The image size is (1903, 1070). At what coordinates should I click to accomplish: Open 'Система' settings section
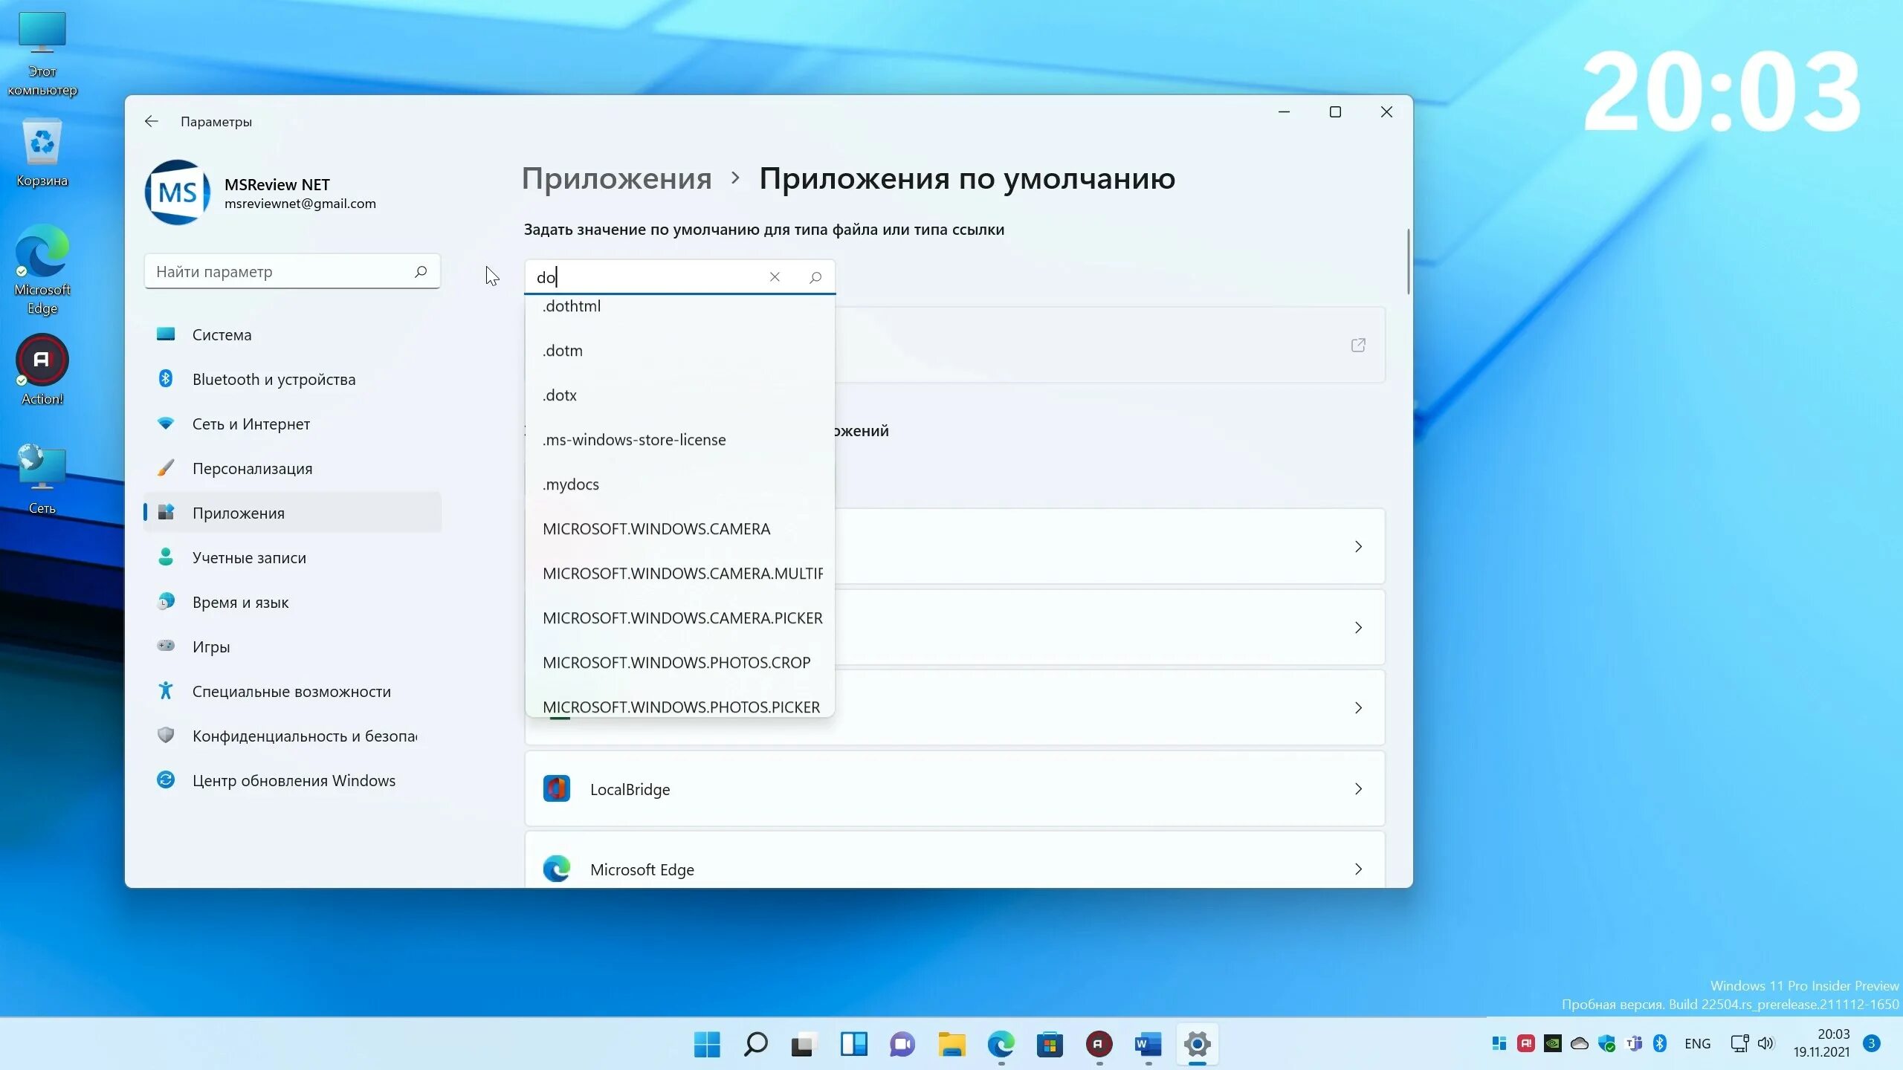click(292, 334)
